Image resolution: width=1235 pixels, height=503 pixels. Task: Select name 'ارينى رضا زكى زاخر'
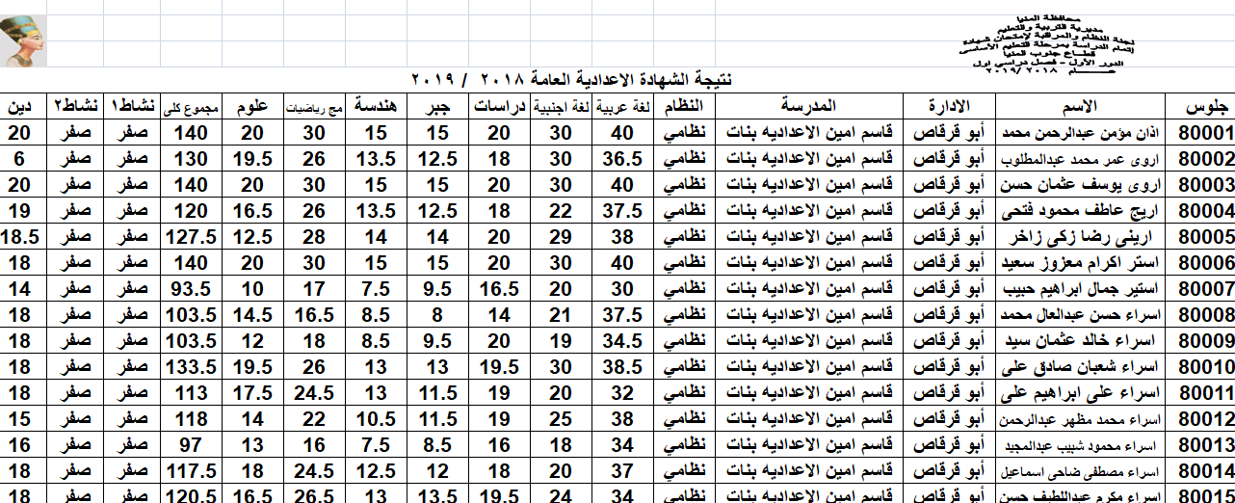click(x=1079, y=236)
